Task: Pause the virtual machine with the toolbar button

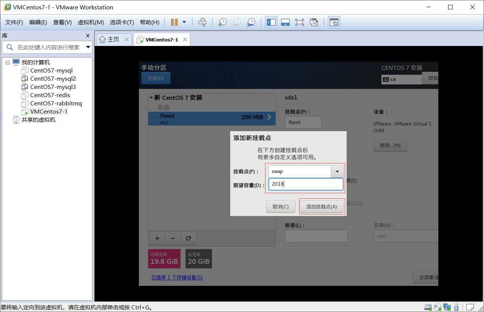Action: coord(174,22)
